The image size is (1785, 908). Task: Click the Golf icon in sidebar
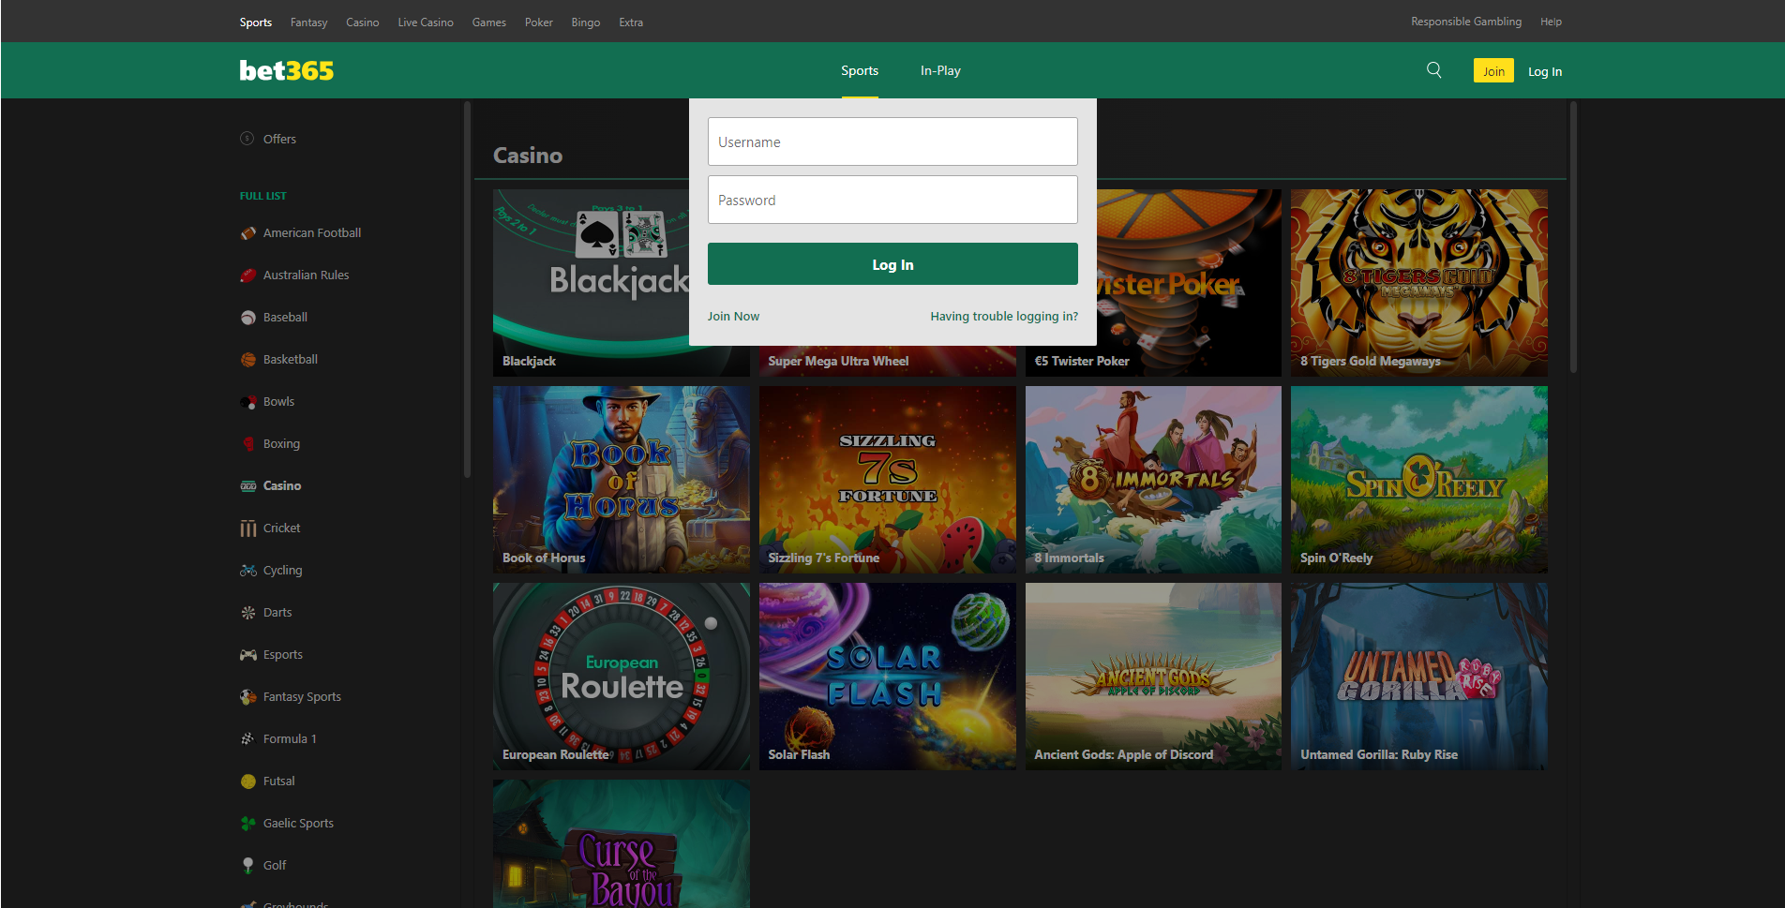click(247, 865)
